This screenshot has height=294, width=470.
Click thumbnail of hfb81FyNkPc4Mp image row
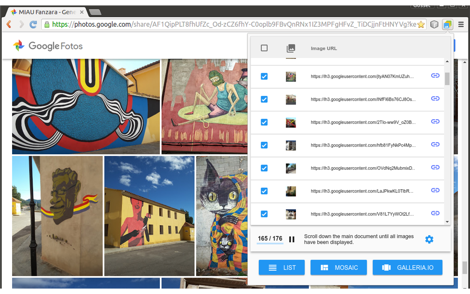click(x=291, y=145)
